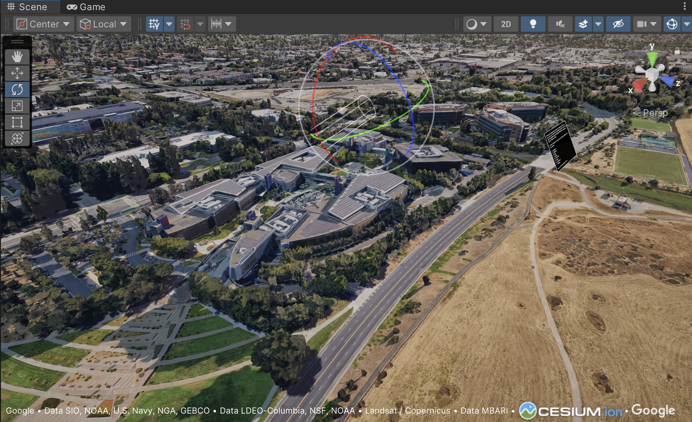Toggle hidden objects scene visibility eye icon
The height and width of the screenshot is (422, 692).
tap(618, 24)
